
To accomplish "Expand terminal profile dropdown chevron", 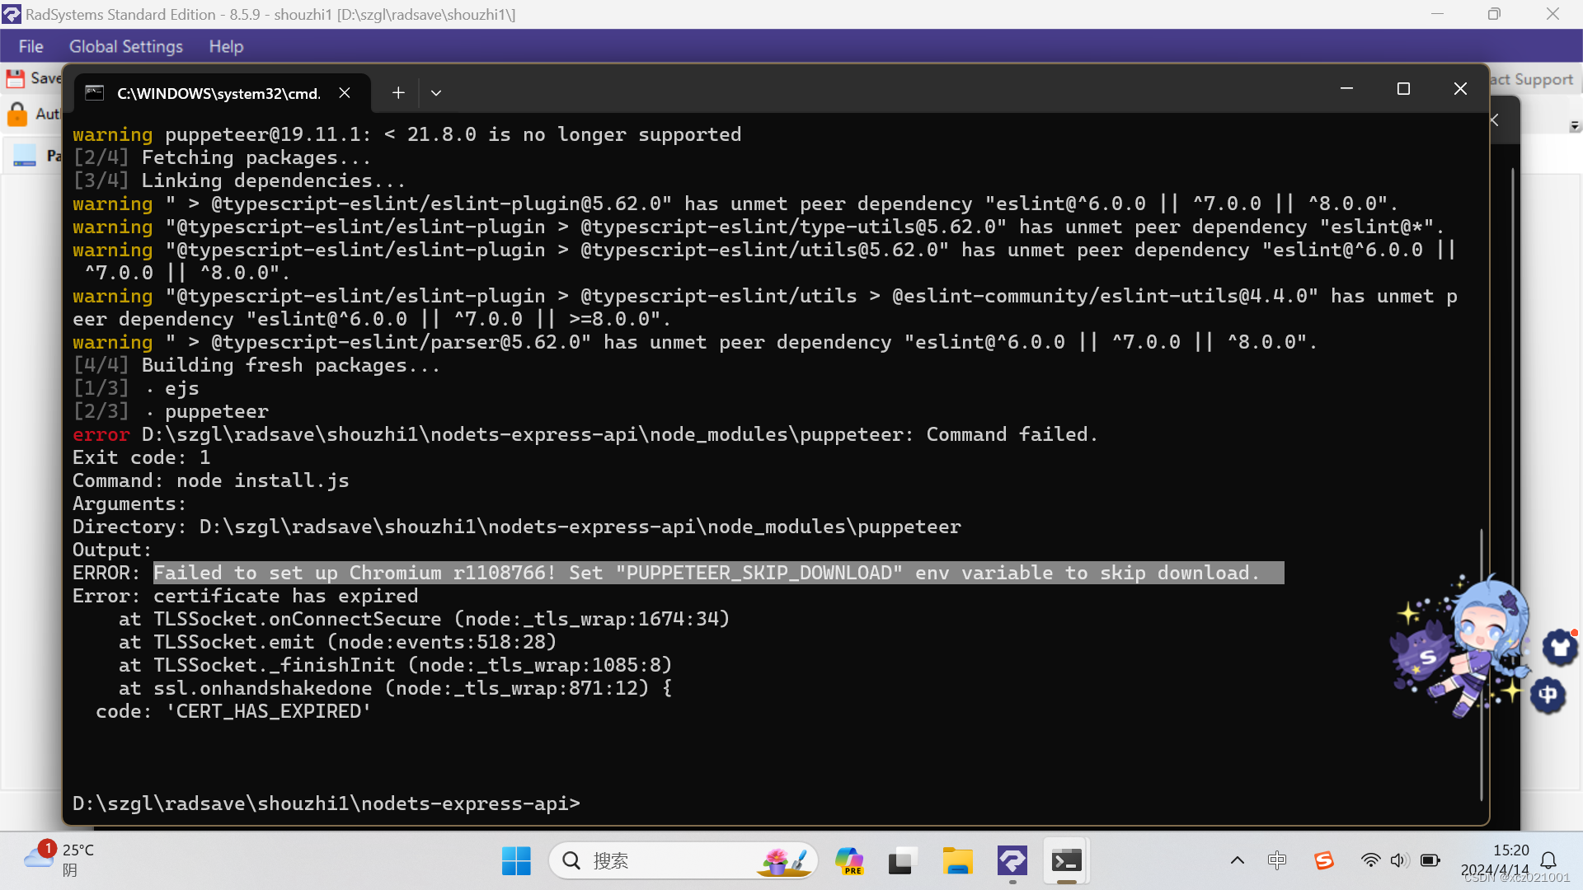I will (x=436, y=93).
